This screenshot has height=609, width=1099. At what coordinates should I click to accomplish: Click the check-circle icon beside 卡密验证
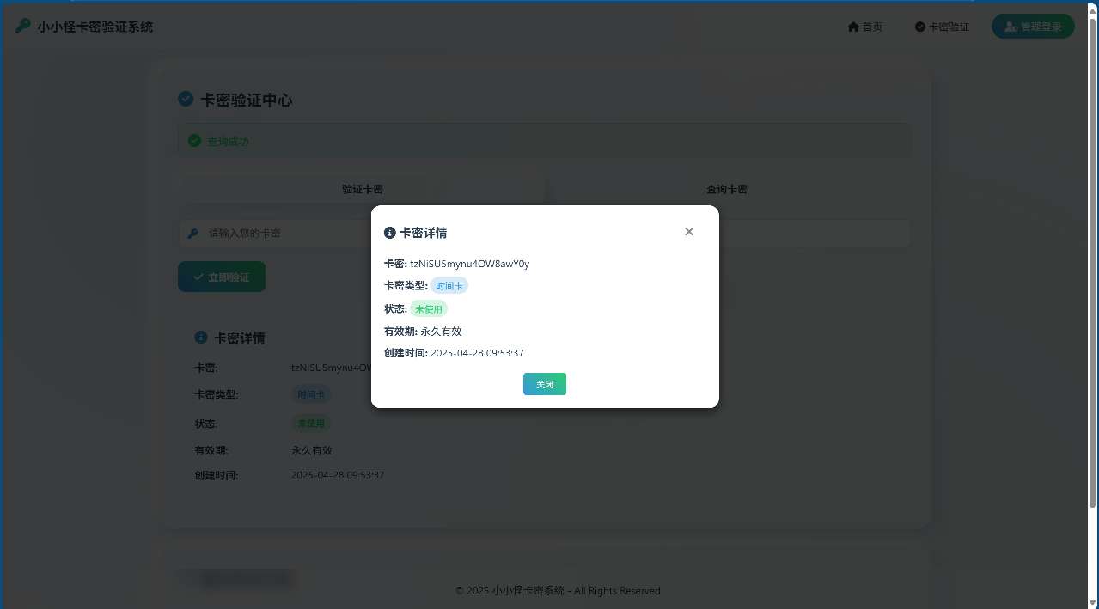click(x=919, y=27)
